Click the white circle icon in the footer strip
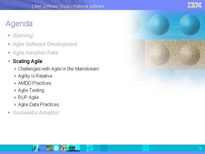205x154 pixels. coord(56,148)
